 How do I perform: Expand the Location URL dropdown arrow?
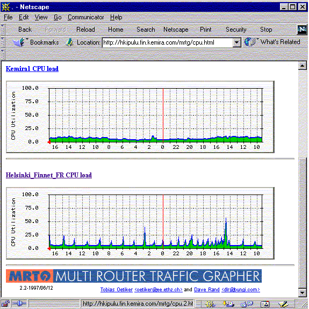[236, 42]
